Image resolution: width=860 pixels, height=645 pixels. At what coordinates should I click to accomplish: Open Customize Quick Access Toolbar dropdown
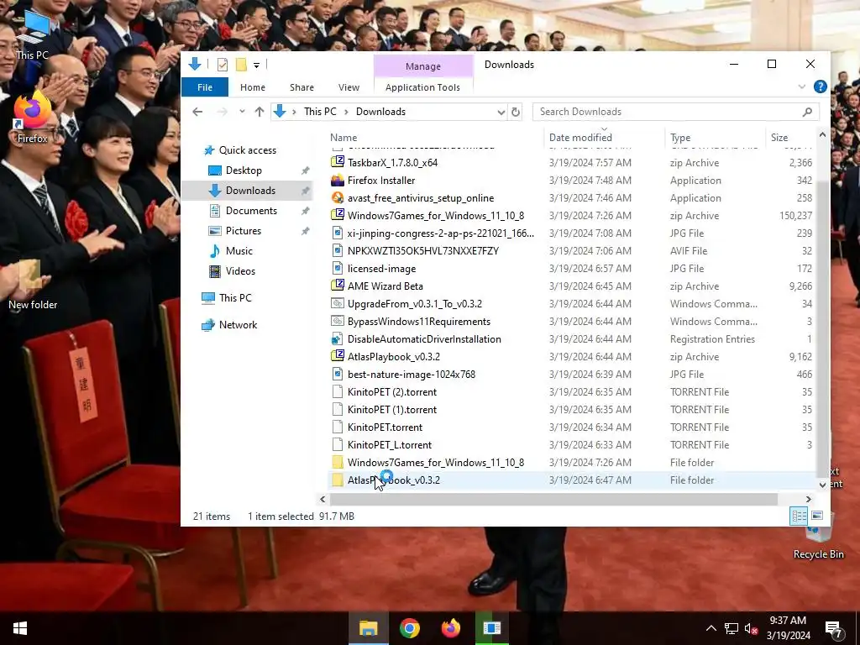[256, 65]
